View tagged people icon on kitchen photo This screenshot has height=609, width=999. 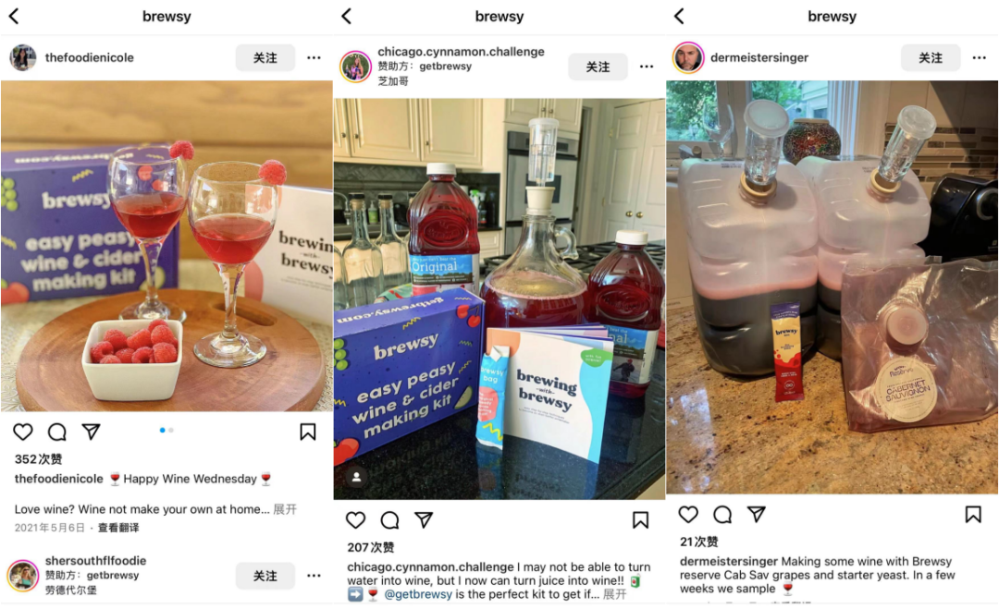click(x=357, y=477)
